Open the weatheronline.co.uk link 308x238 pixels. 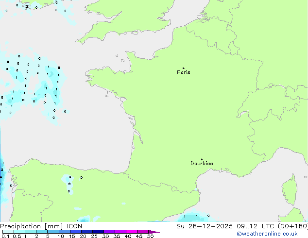(267, 234)
